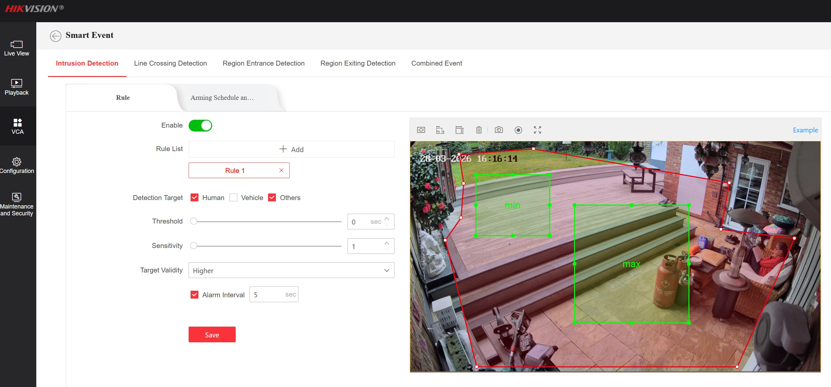The image size is (831, 387).
Task: Start recording with the record icon
Action: [x=518, y=130]
